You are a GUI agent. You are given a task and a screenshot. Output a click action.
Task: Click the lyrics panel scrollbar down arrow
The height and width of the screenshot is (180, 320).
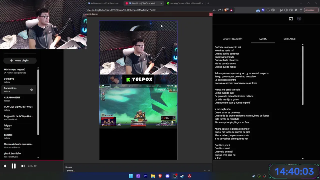pos(303,159)
